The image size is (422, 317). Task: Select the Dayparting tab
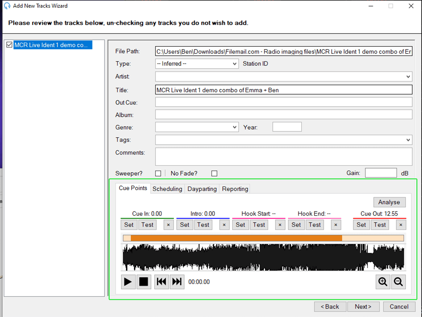[x=202, y=189]
